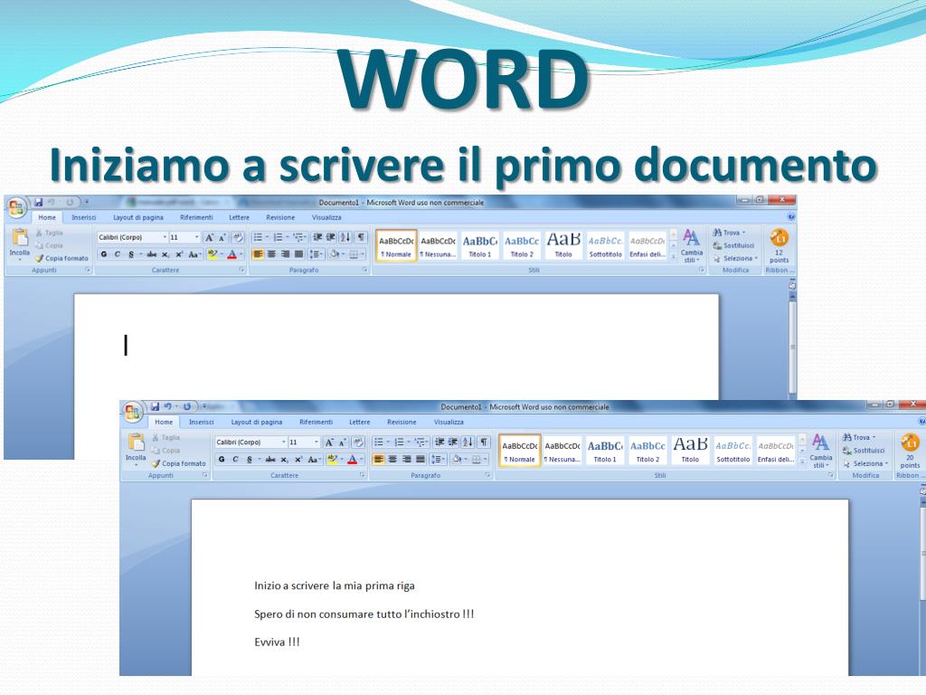
Task: Click Underline (S) in the typed-text Word window
Action: (250, 459)
